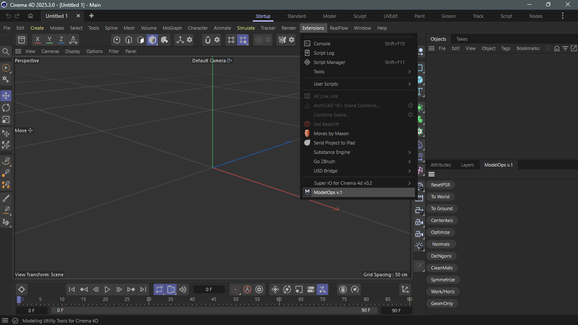Open ArchiCAD Scene Combine settings gear

pos(410,105)
